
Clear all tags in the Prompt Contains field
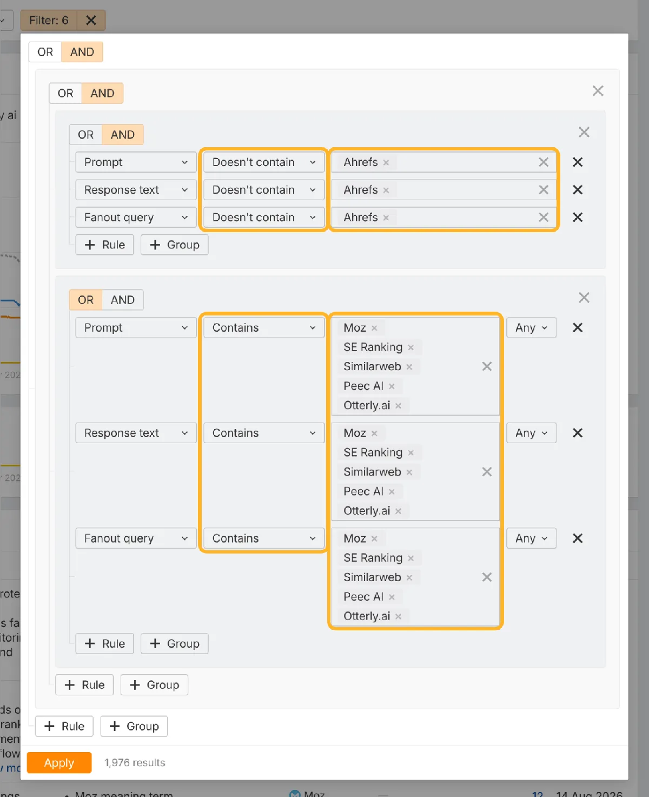(x=487, y=366)
